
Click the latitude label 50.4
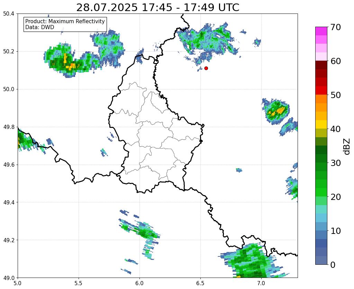point(9,14)
